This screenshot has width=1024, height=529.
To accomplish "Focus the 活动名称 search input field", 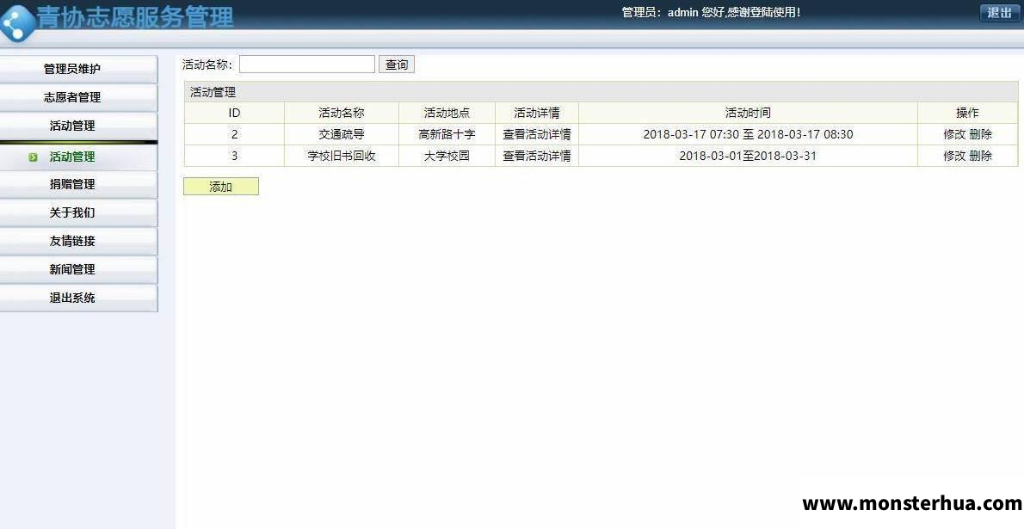I will (307, 64).
